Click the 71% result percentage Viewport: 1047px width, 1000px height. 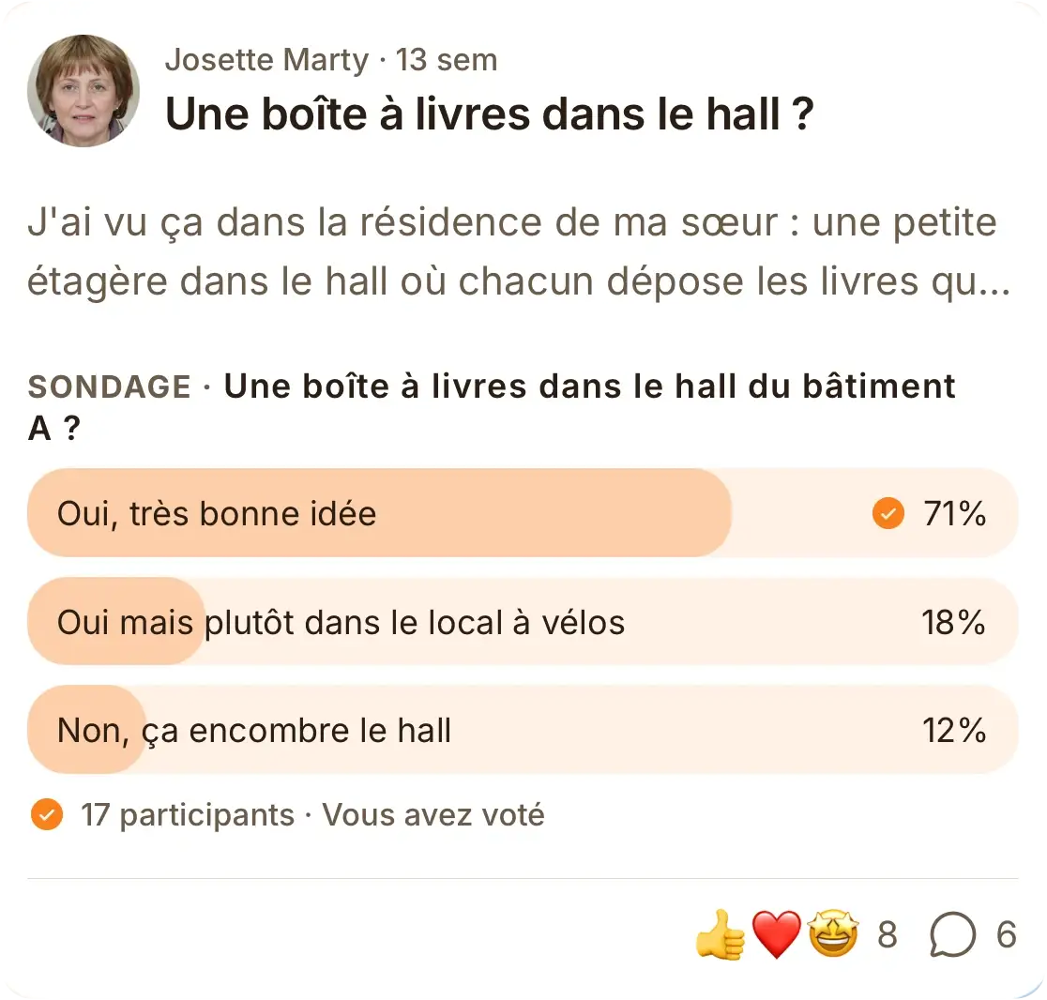coord(955,513)
